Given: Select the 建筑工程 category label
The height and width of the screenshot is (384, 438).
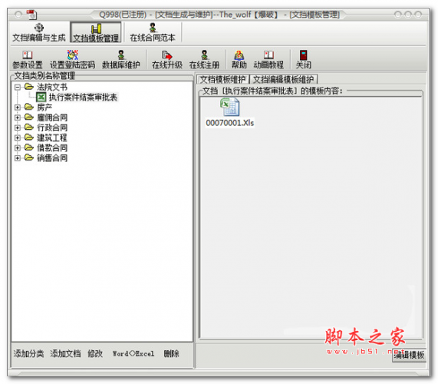Looking at the screenshot, I should click(x=52, y=137).
